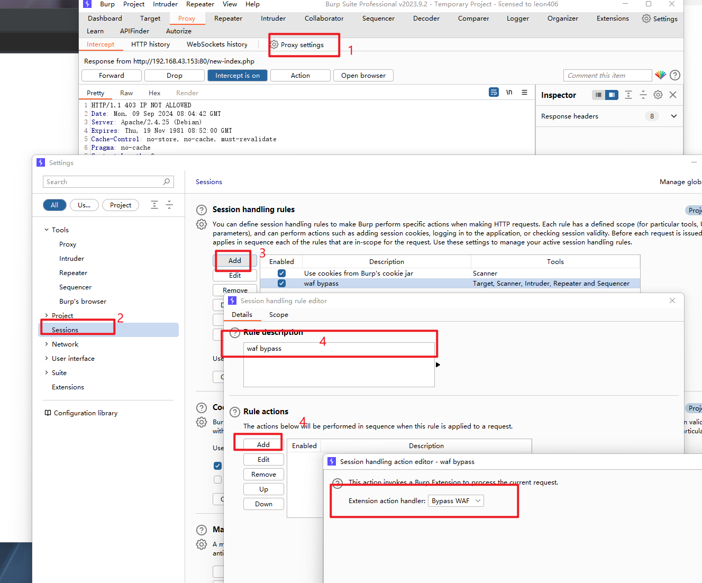702x583 pixels.
Task: Click the Rule description text field
Action: click(339, 365)
